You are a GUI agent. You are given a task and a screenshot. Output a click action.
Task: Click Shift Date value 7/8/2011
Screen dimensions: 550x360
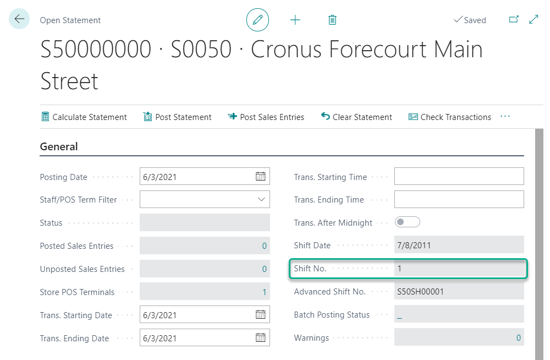(x=459, y=245)
